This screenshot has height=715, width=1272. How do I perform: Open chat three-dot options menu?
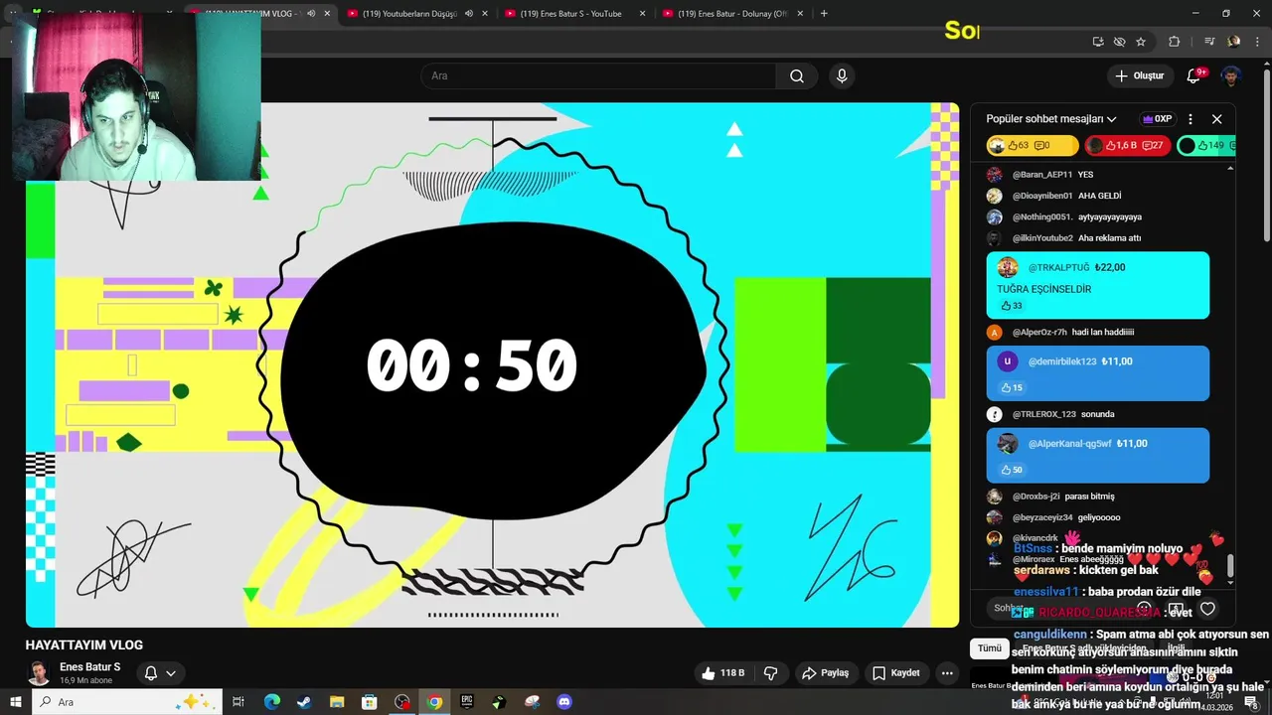1191,119
